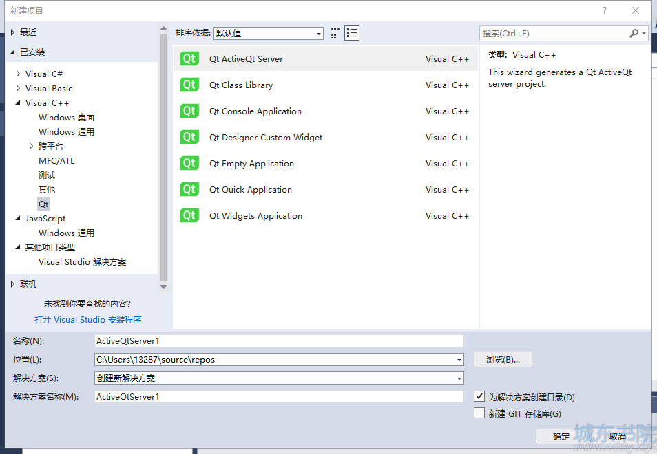Select Qt Console Application template name

[255, 111]
